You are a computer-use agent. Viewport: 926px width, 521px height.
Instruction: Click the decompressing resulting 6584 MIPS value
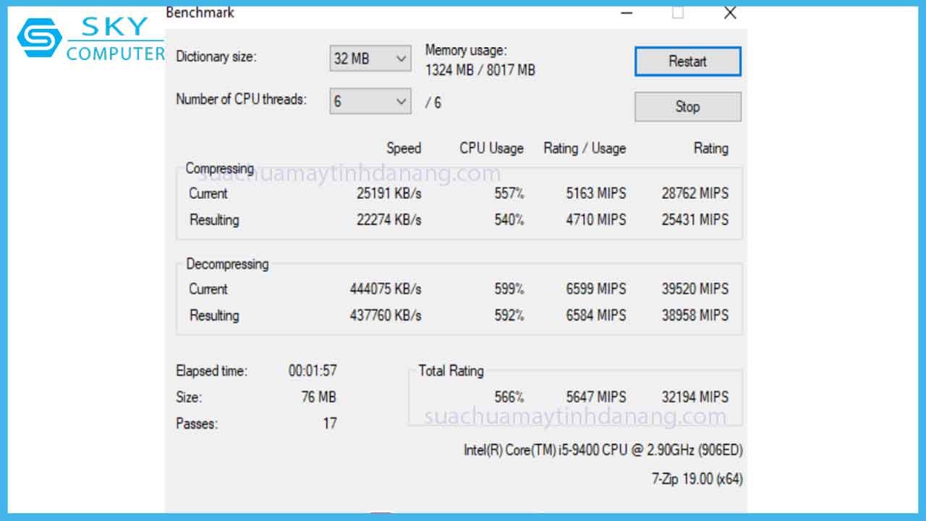click(x=596, y=315)
